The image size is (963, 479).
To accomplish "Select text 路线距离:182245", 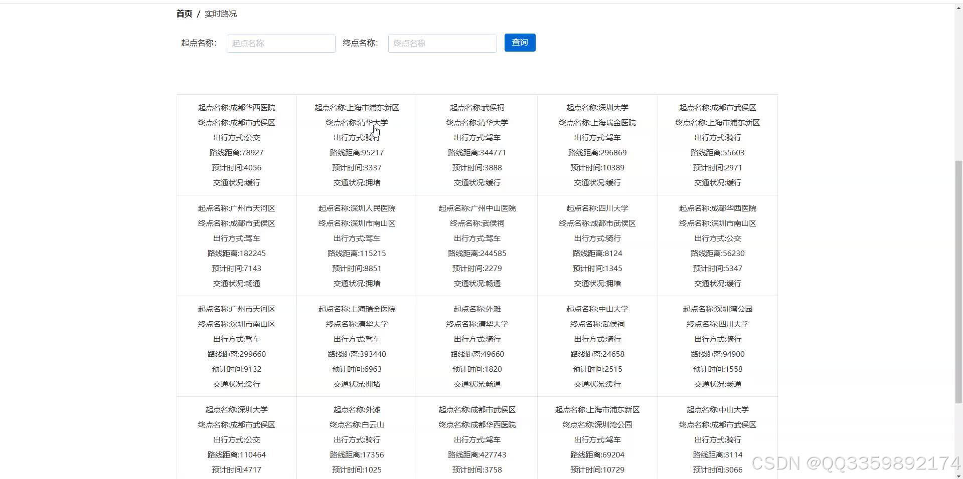I will [237, 254].
